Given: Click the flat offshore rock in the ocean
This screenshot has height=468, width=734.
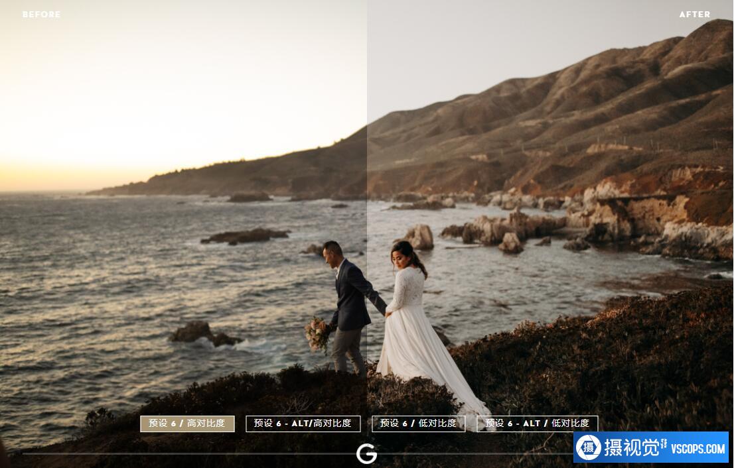Looking at the screenshot, I should [246, 235].
